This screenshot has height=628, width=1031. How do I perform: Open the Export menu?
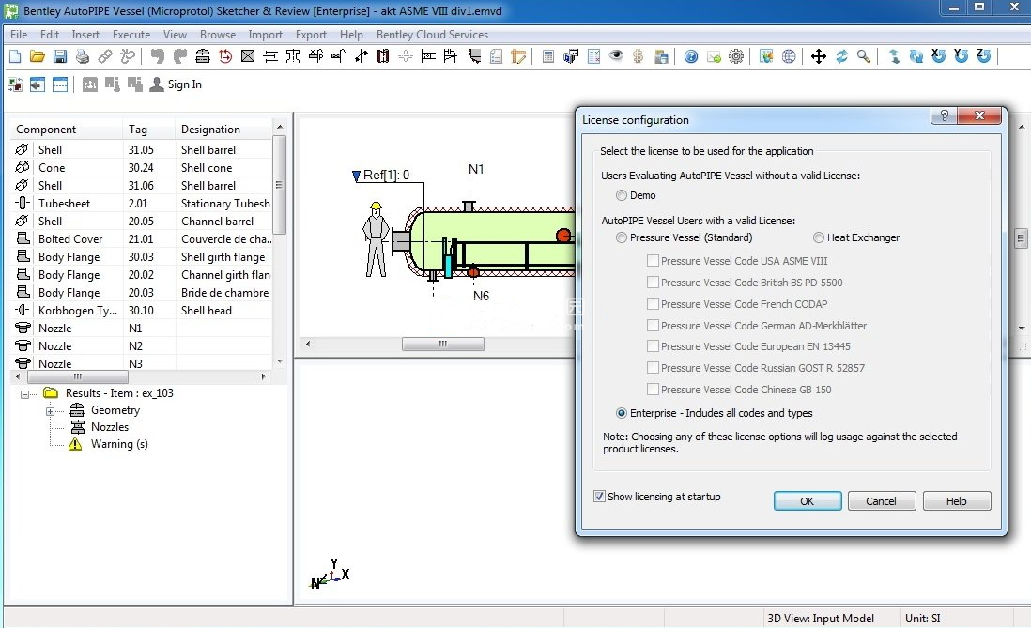(x=311, y=34)
